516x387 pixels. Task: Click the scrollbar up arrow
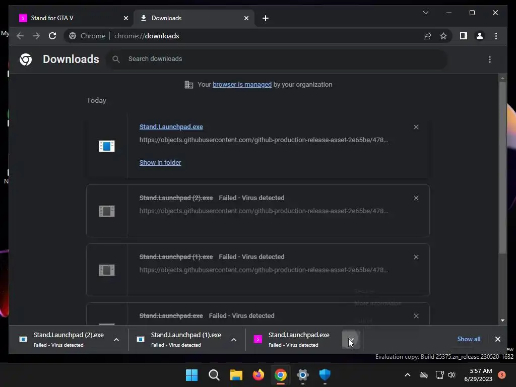[502, 78]
